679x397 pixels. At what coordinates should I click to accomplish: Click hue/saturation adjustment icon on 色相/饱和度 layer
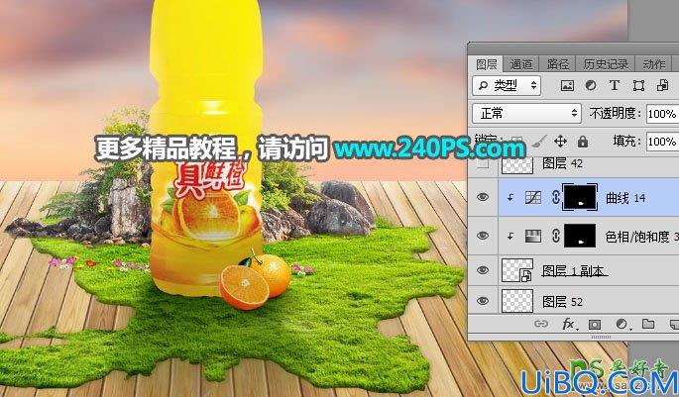pyautogui.click(x=532, y=236)
